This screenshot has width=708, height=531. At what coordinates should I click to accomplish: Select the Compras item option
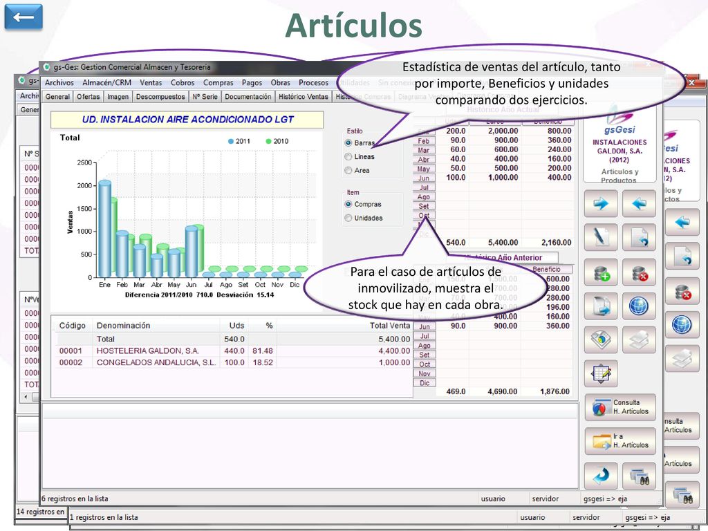pos(363,204)
